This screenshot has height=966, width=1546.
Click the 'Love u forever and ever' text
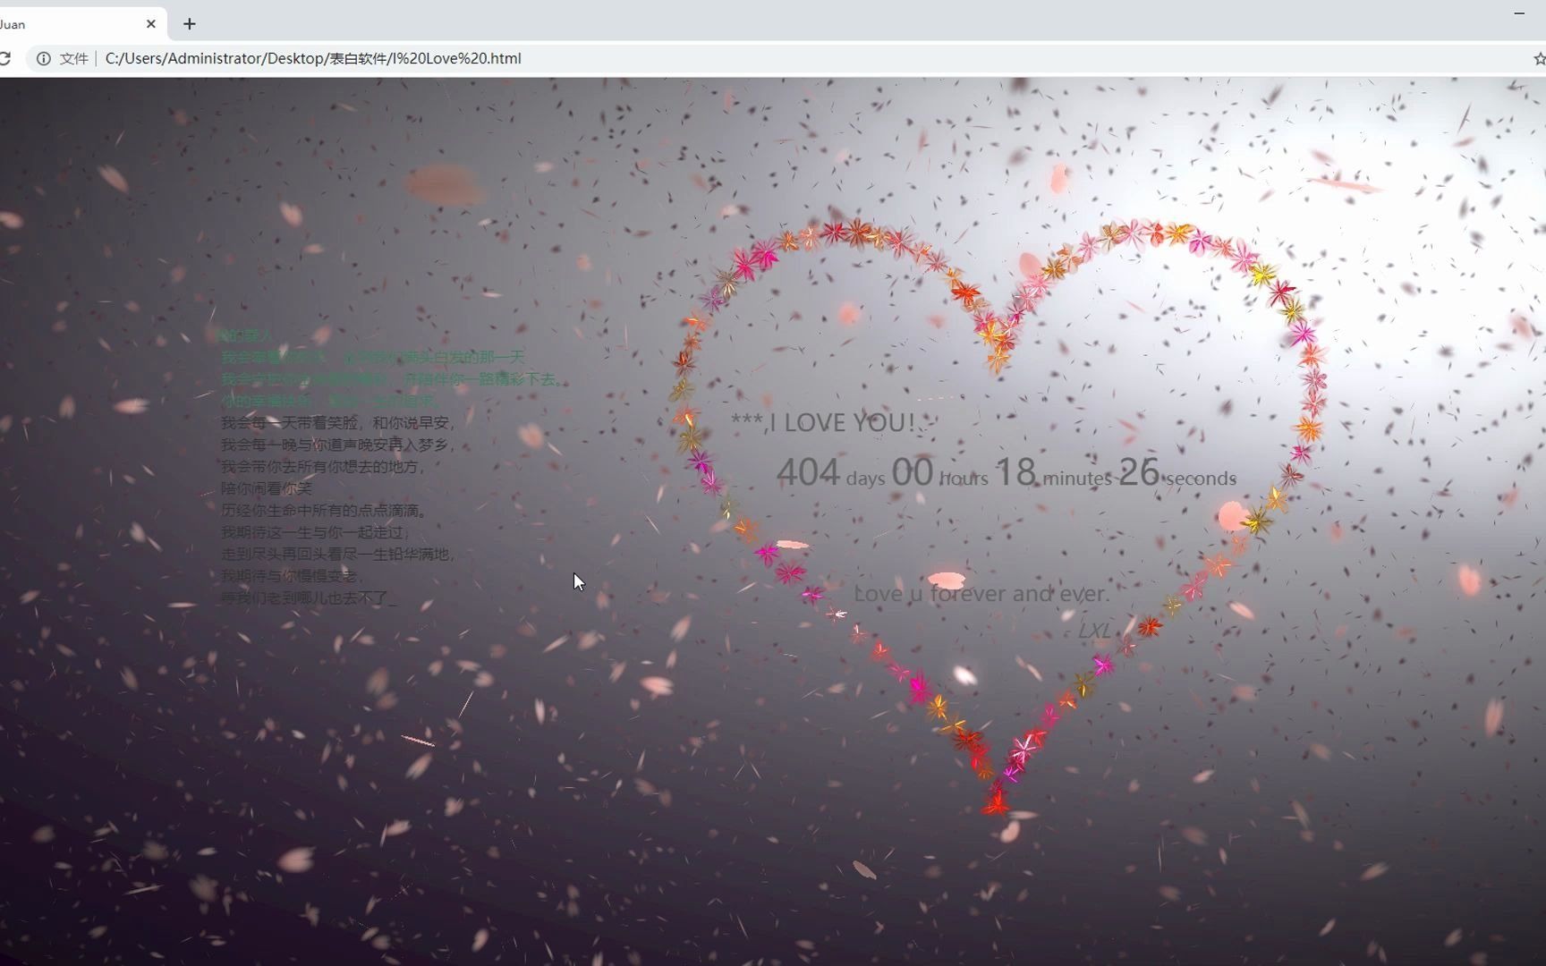981,593
